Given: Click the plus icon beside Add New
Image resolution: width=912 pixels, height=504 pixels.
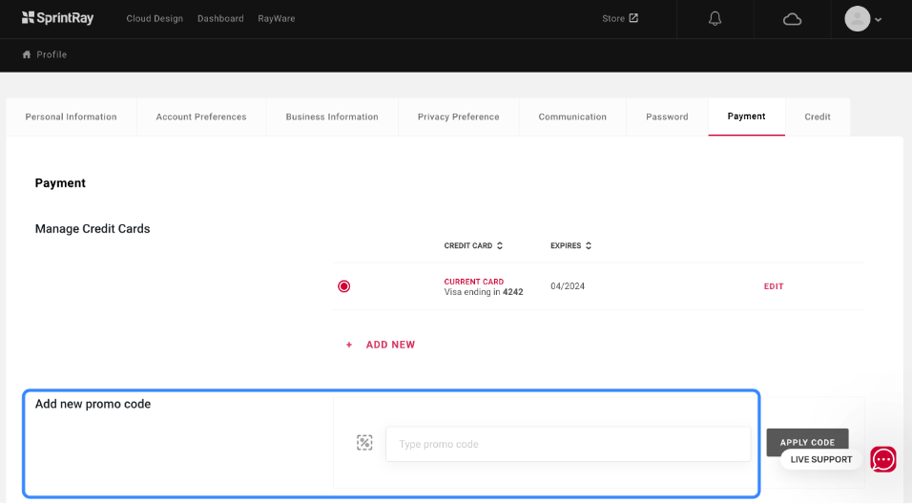Looking at the screenshot, I should 349,345.
